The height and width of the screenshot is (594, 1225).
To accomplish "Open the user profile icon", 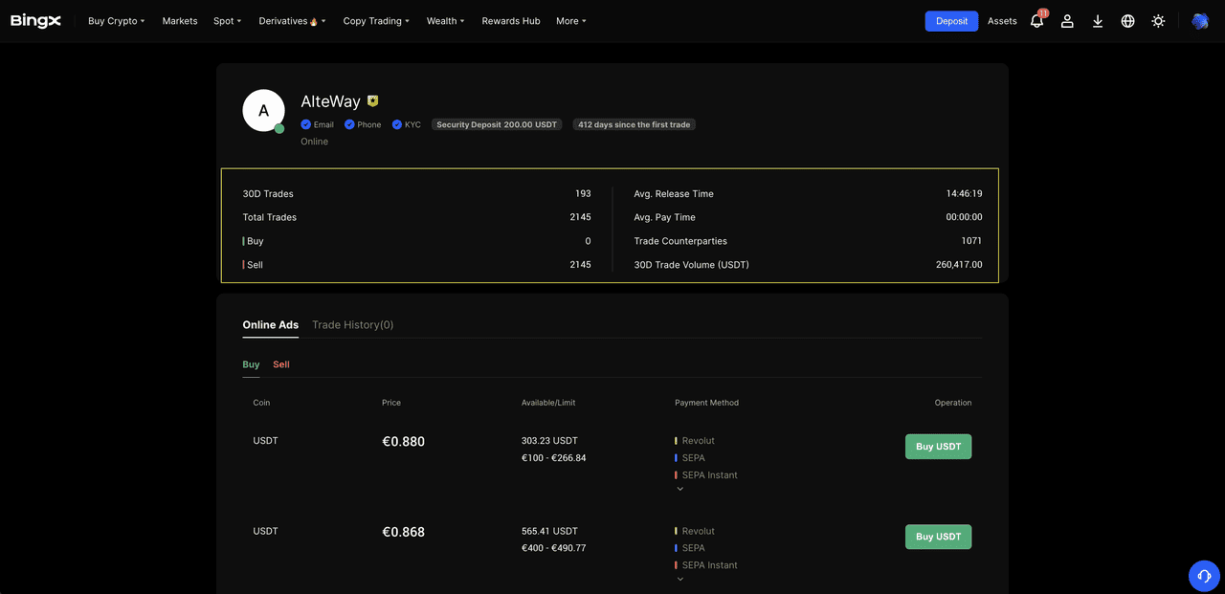I will click(x=1067, y=21).
